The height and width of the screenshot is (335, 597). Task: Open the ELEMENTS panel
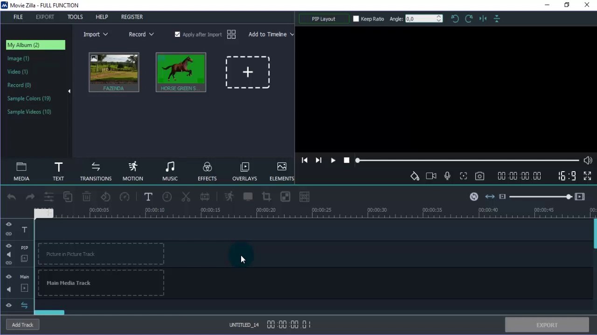pyautogui.click(x=282, y=171)
